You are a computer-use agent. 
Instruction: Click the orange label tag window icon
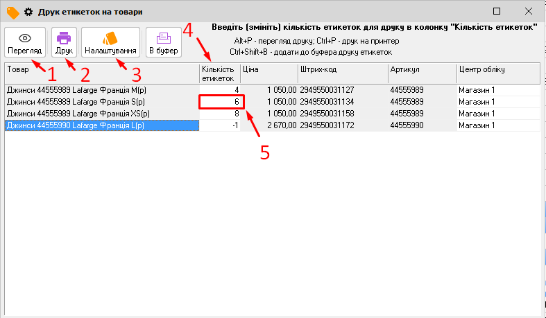(12, 12)
